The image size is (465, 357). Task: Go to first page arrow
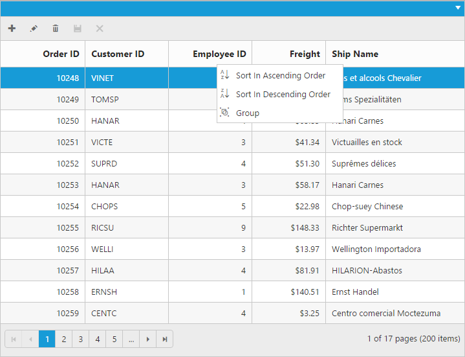(14, 339)
